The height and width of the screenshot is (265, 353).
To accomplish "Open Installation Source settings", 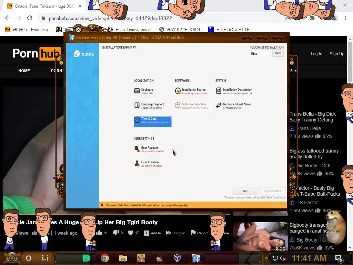I will pos(191,91).
